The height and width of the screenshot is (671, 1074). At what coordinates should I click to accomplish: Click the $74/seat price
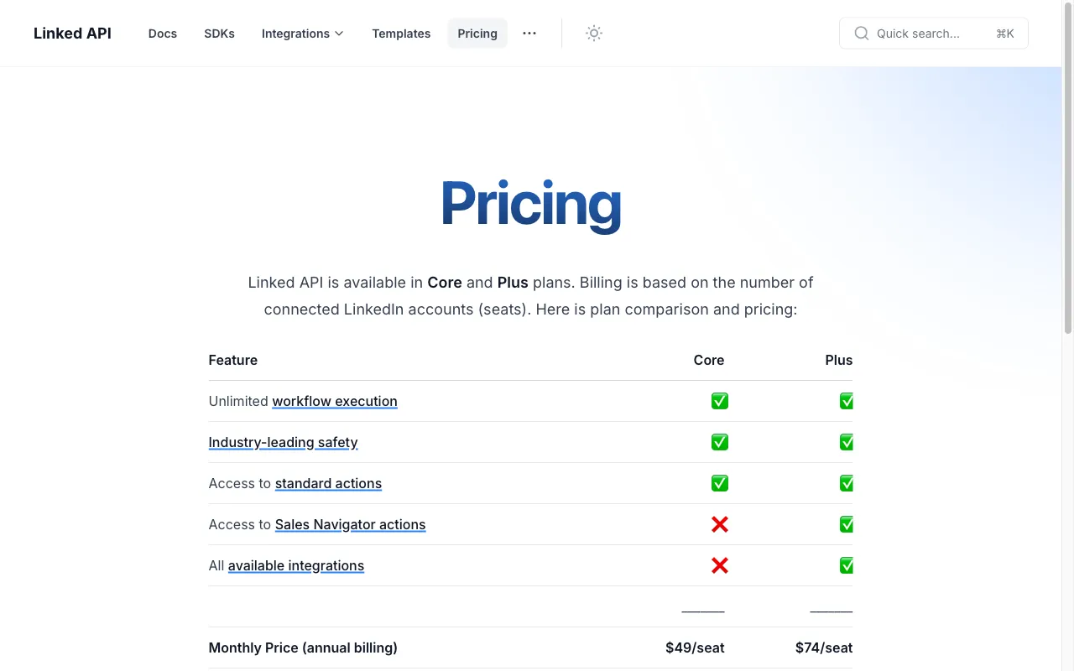tap(824, 648)
